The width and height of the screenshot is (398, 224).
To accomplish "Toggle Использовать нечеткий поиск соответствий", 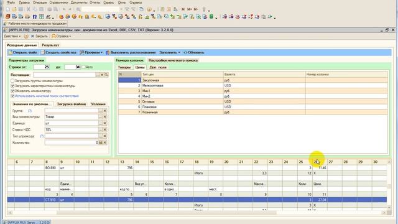I will click(x=12, y=96).
